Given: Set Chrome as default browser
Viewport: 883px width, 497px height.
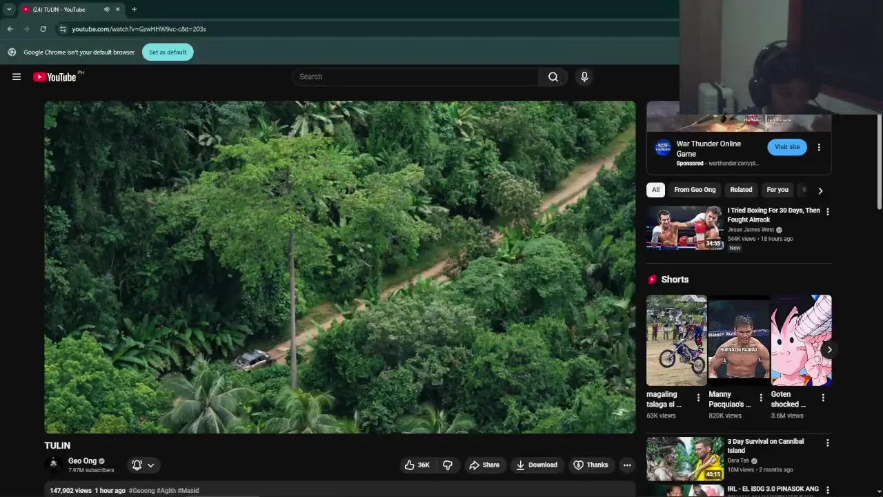Looking at the screenshot, I should [168, 52].
